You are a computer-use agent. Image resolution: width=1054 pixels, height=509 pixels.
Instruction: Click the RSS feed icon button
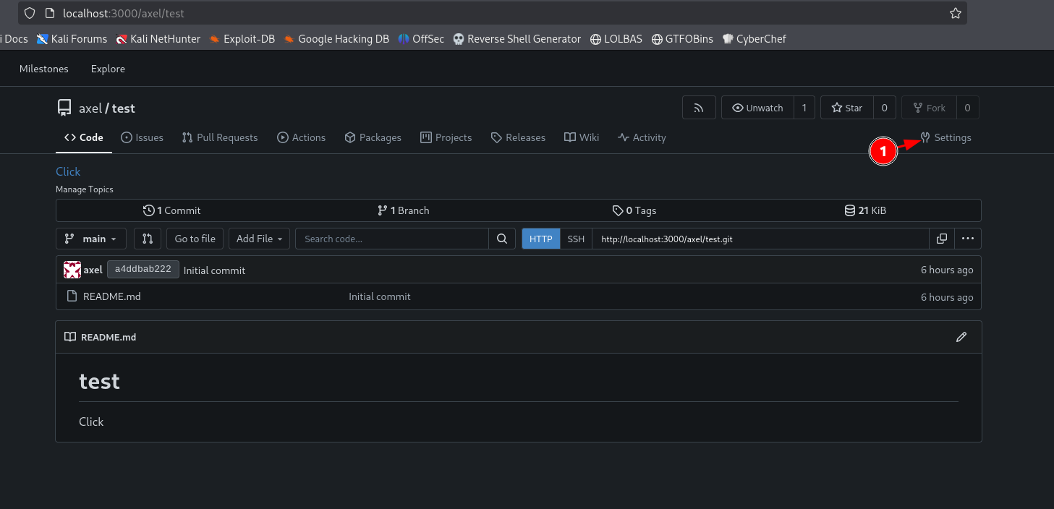[x=699, y=108]
